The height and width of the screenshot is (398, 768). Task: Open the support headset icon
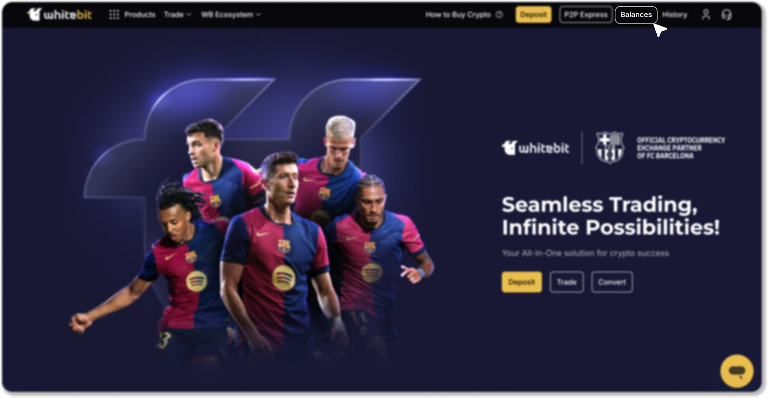pyautogui.click(x=726, y=15)
